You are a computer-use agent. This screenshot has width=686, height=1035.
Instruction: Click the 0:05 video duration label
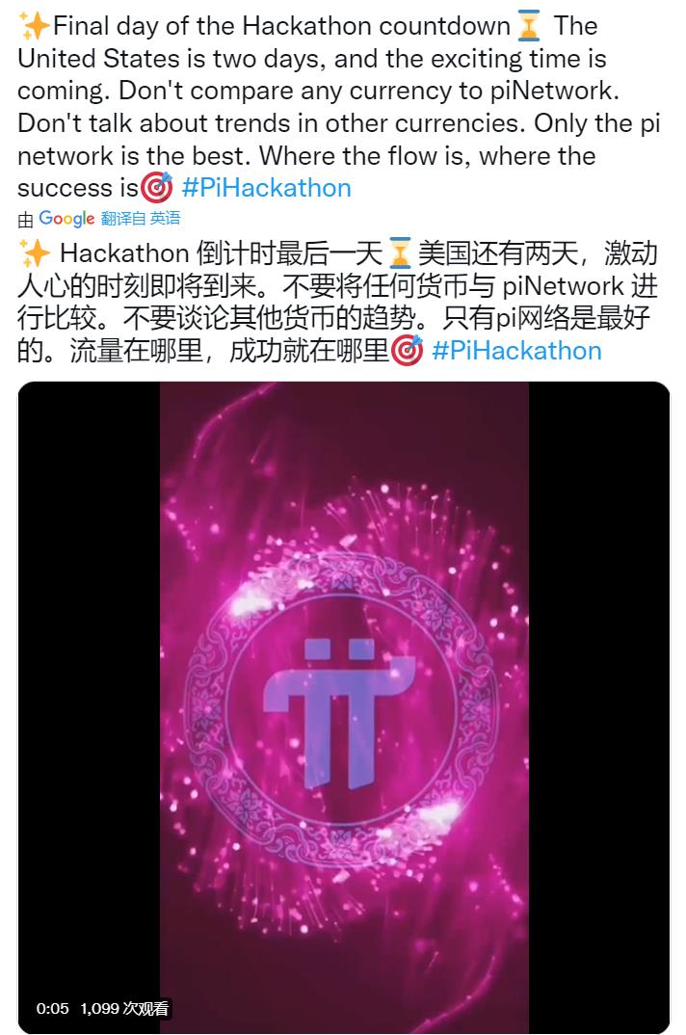(x=52, y=1008)
